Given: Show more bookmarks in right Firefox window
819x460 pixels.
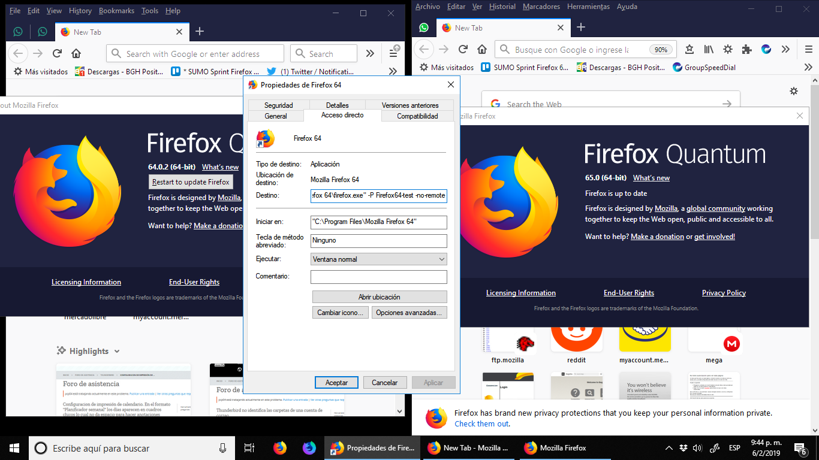Looking at the screenshot, I should click(808, 67).
